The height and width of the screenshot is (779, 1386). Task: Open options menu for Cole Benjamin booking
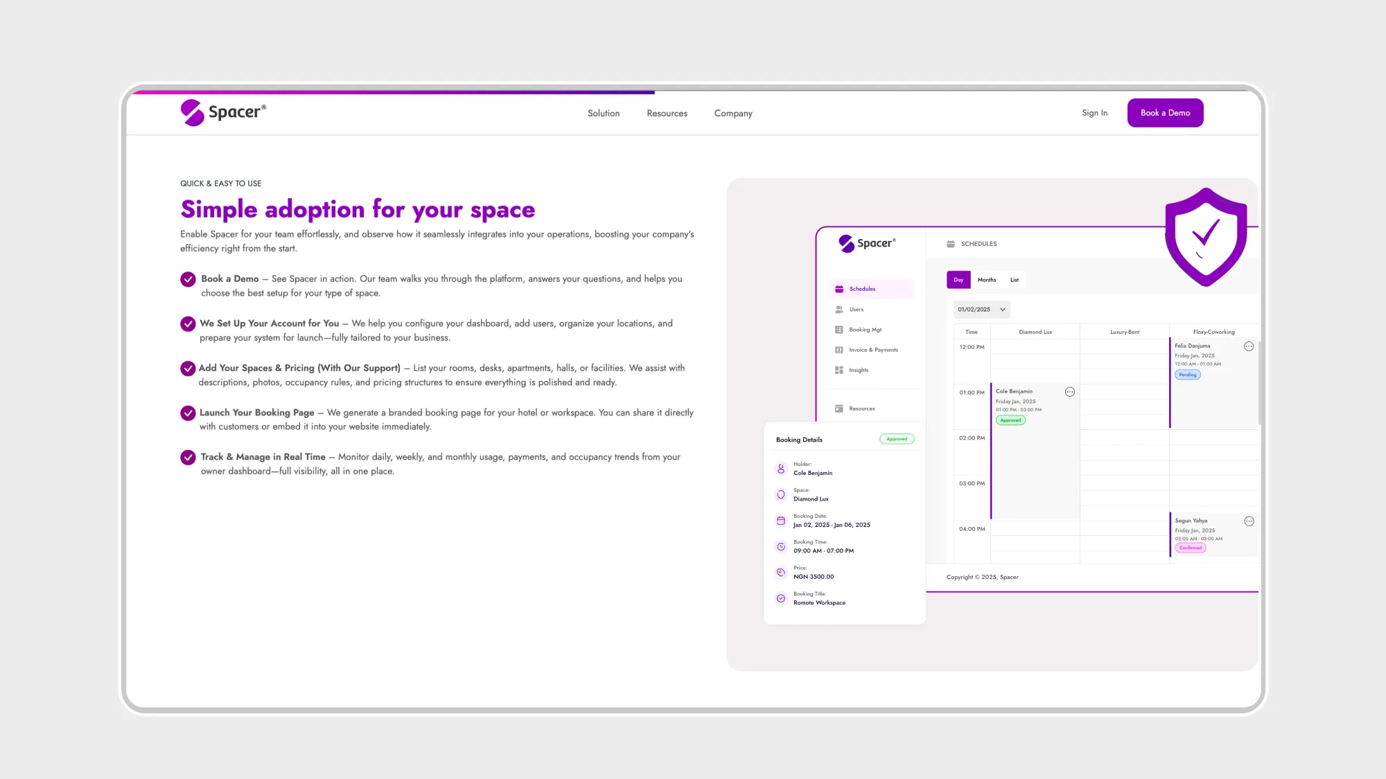[1070, 392]
